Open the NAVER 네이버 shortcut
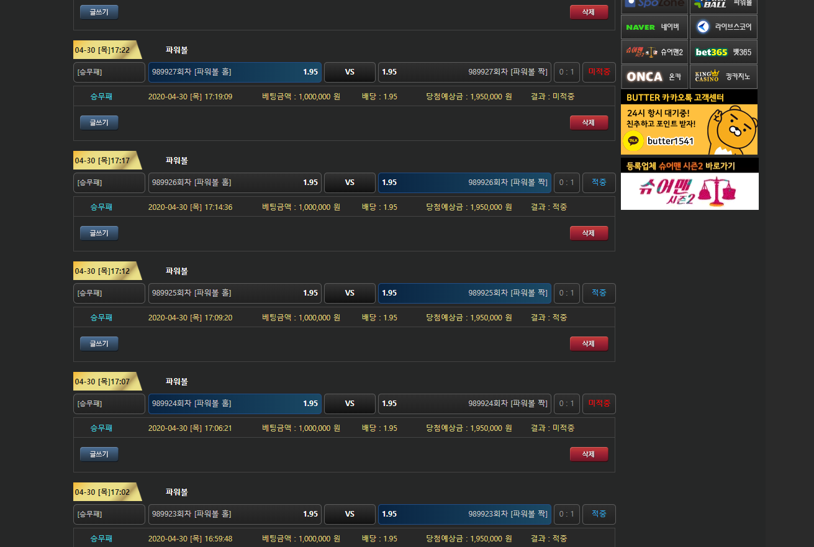 [x=654, y=27]
